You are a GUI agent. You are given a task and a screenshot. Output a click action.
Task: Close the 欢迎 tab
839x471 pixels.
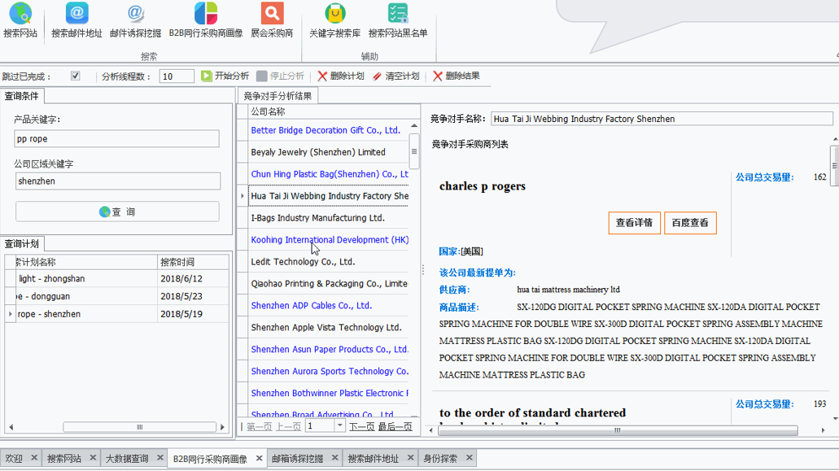point(33,458)
